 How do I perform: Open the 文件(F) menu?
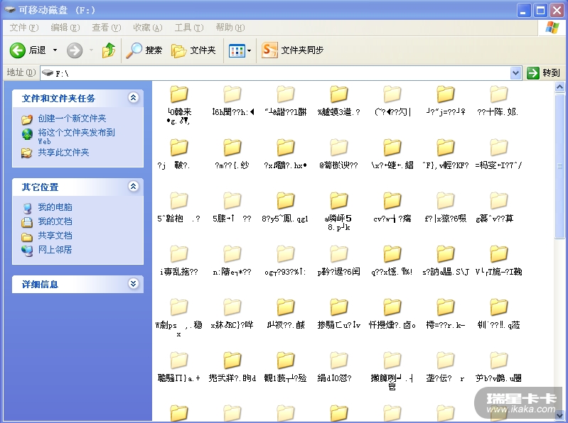23,28
